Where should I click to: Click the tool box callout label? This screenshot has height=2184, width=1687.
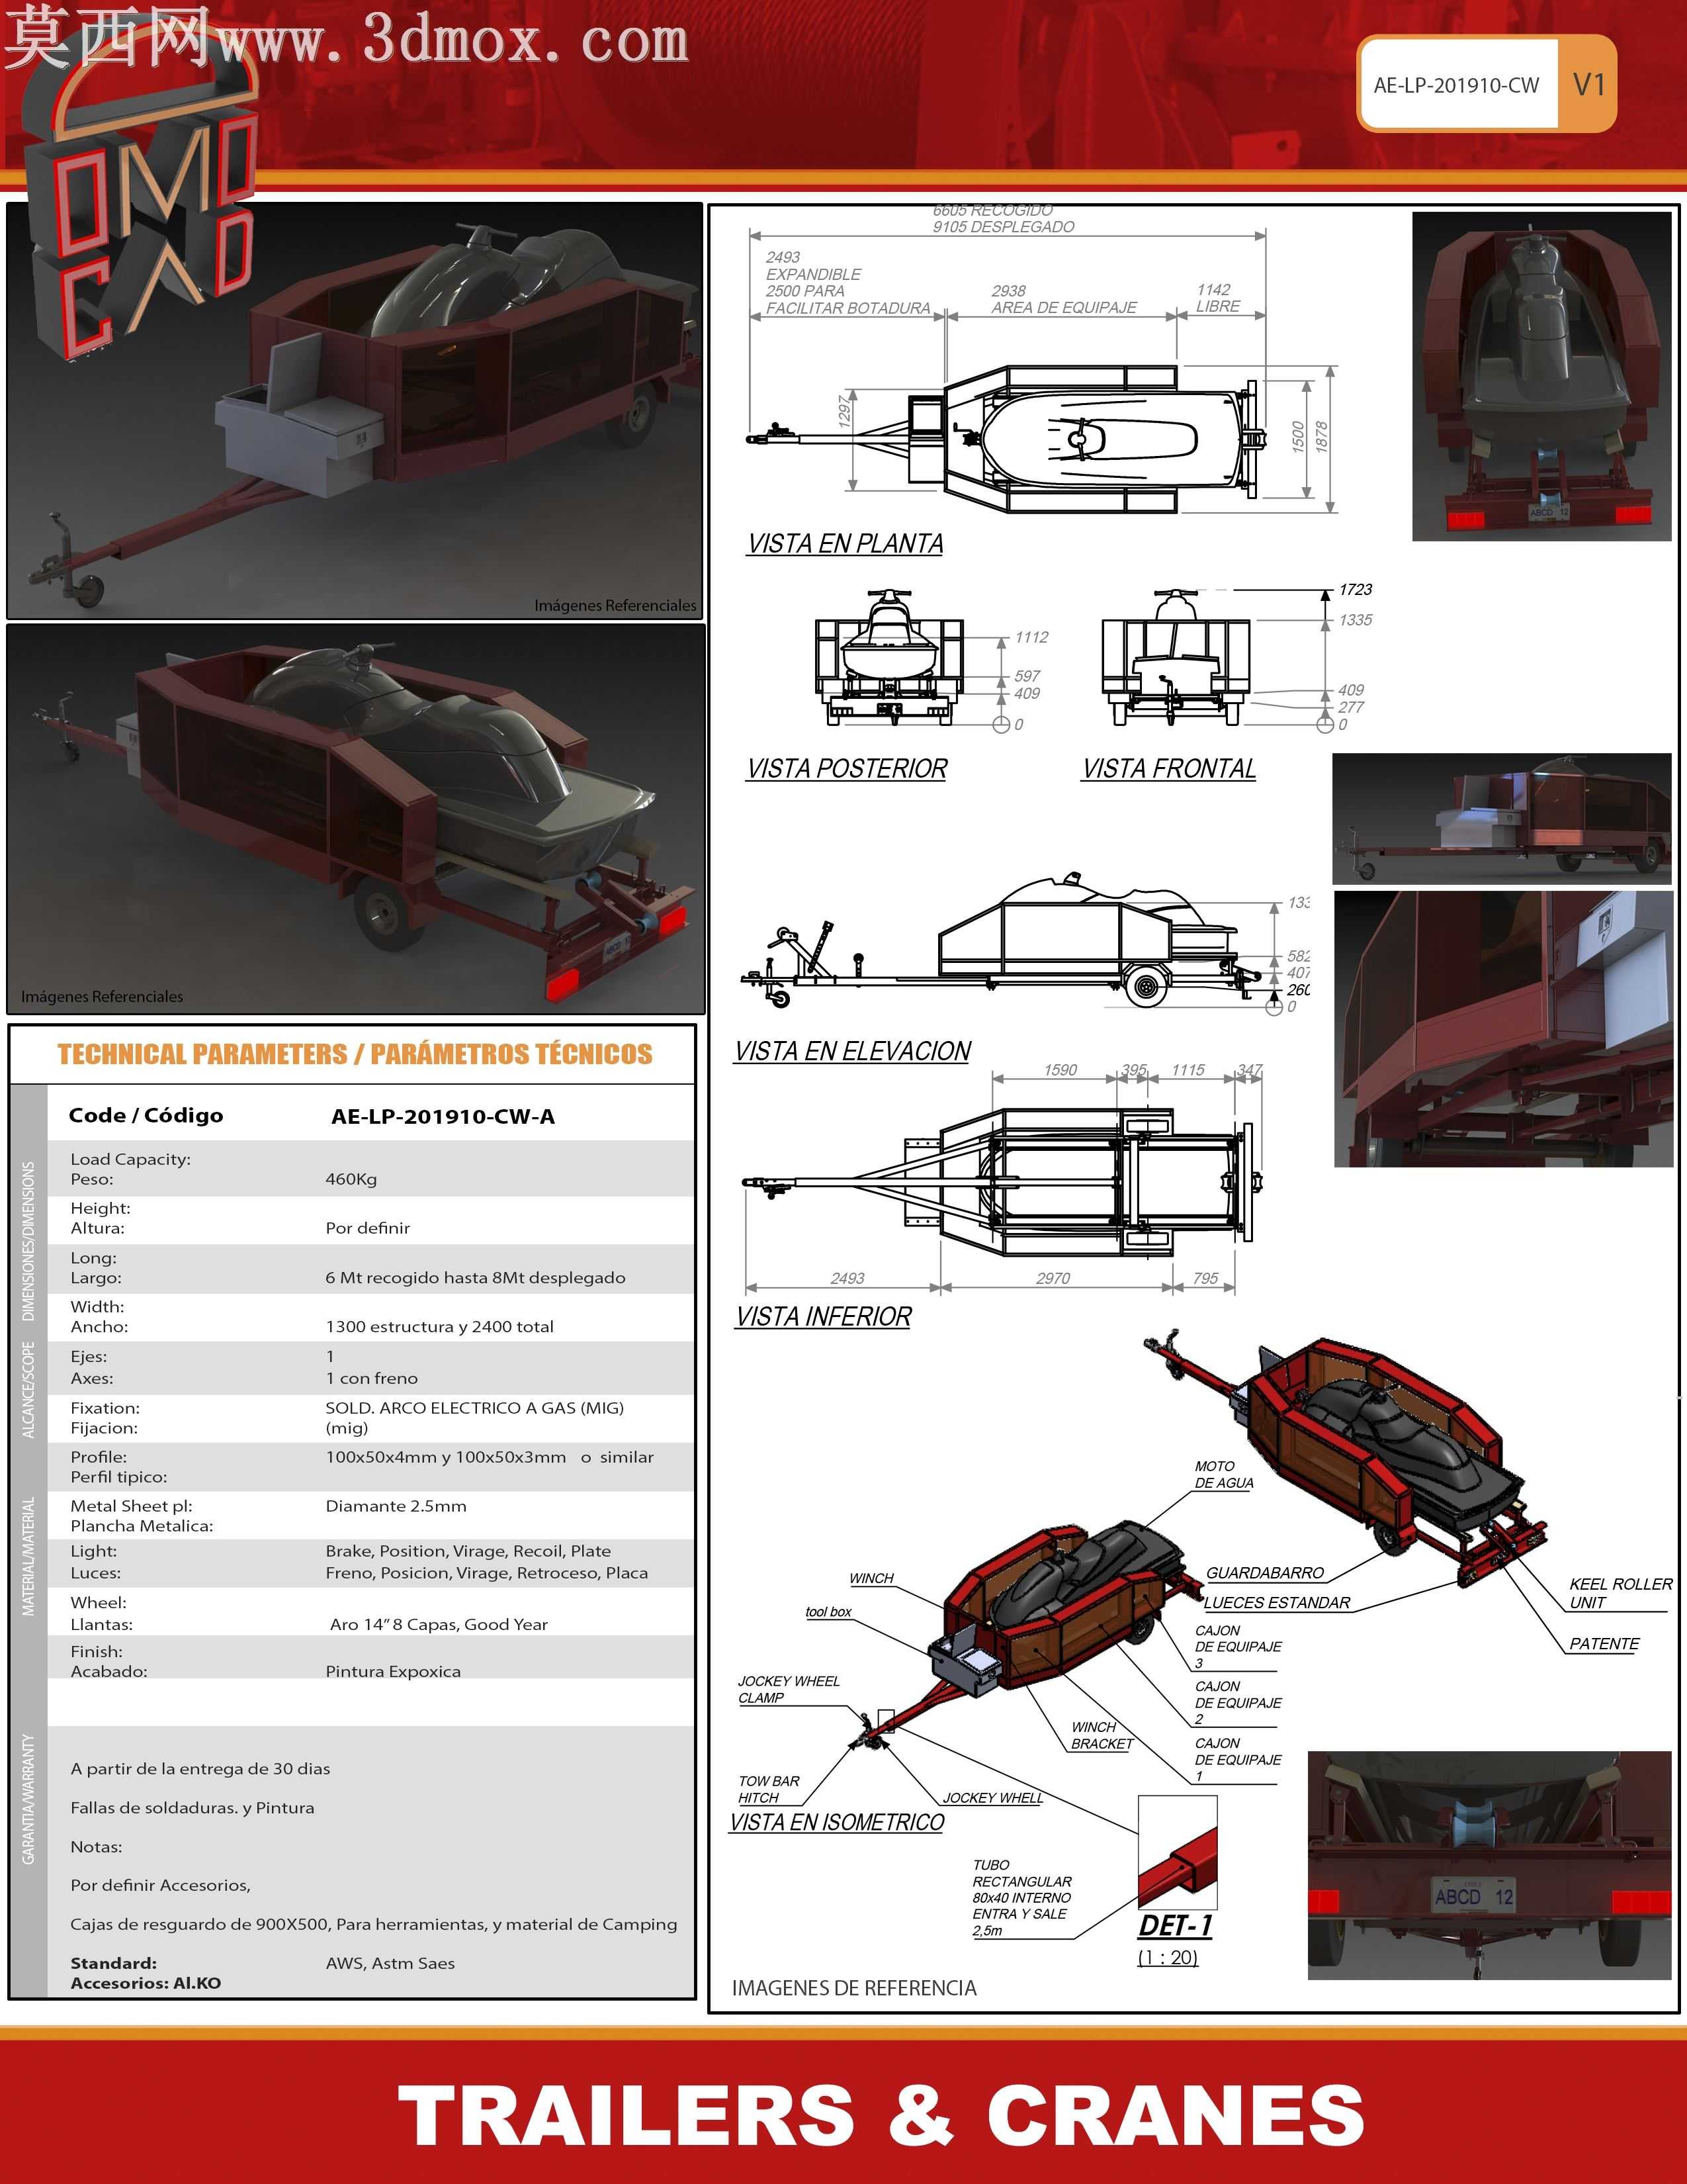pyautogui.click(x=828, y=1612)
